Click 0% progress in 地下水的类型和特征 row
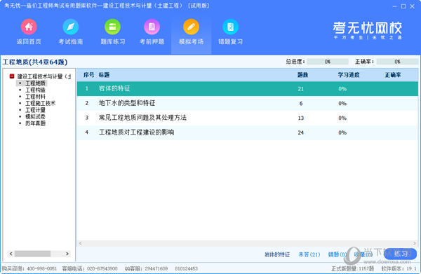Screen dimensions: 421x274 pyautogui.click(x=342, y=104)
